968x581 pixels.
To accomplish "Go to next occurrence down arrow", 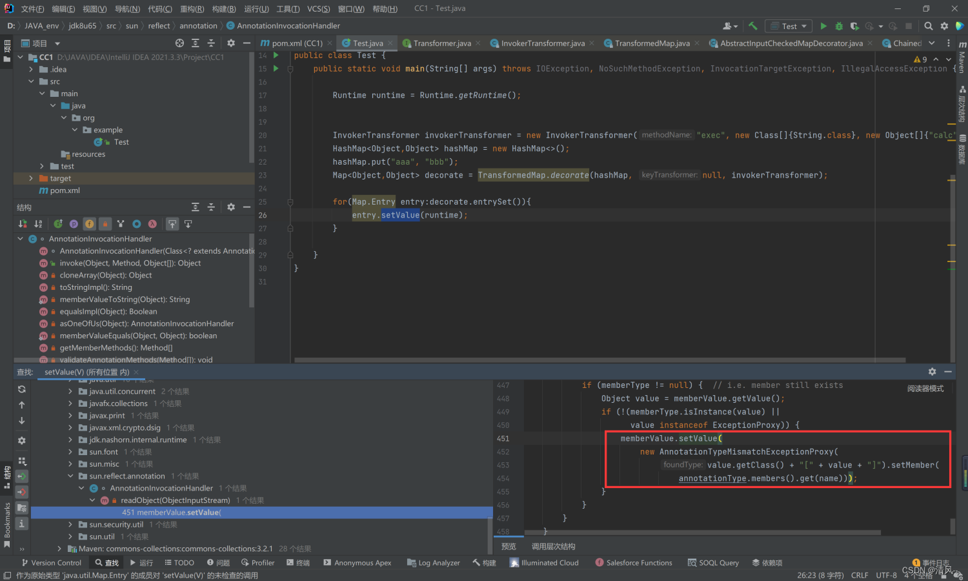I will tap(22, 420).
